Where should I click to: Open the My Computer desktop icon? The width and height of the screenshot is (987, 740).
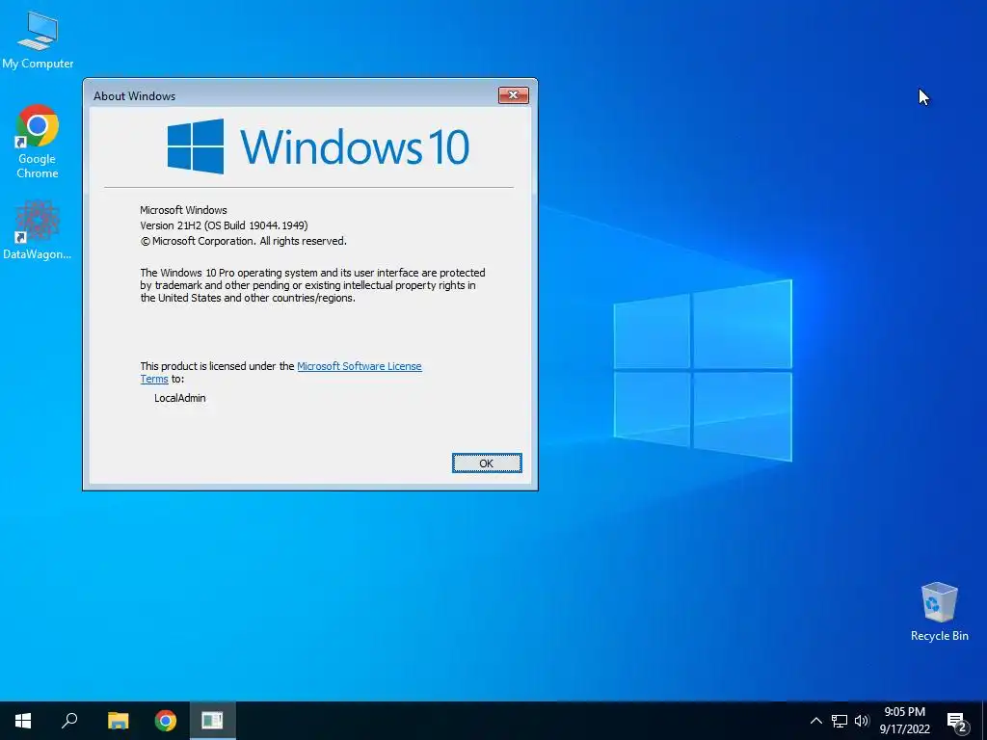click(38, 40)
